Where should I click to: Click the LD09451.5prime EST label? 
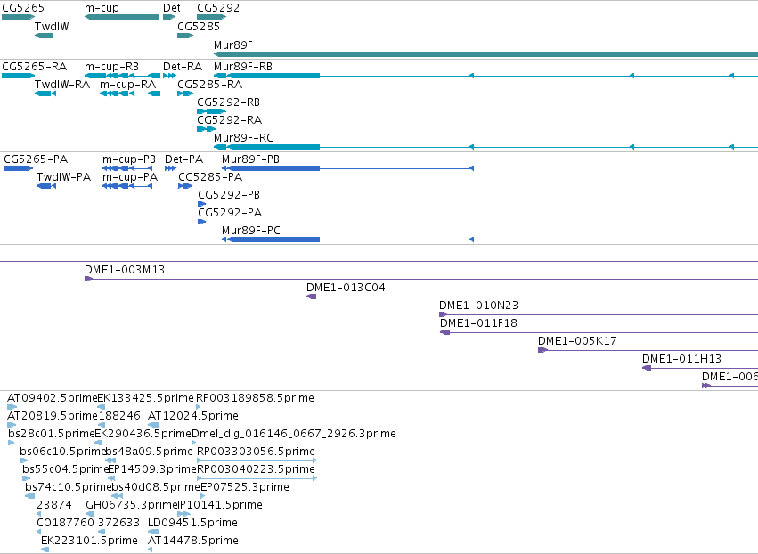193,524
